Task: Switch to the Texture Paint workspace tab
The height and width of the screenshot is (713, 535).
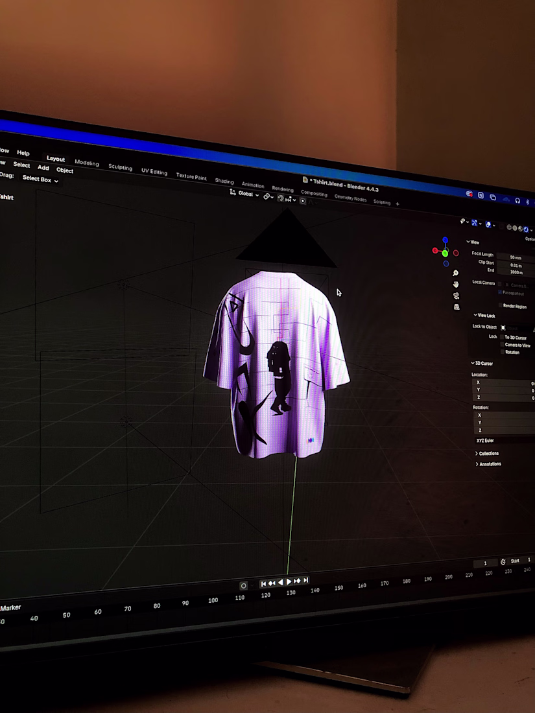Action: tap(191, 176)
